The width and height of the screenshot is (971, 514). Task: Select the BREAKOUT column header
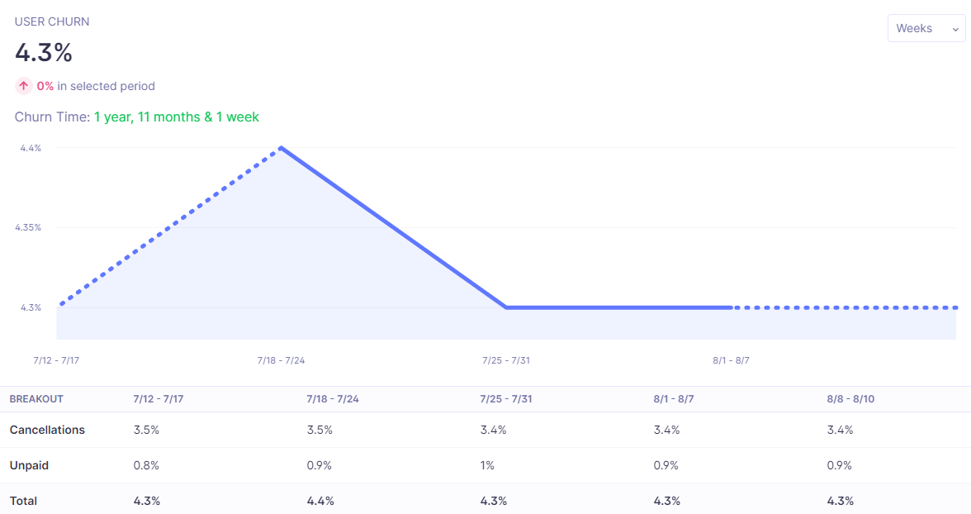click(36, 399)
